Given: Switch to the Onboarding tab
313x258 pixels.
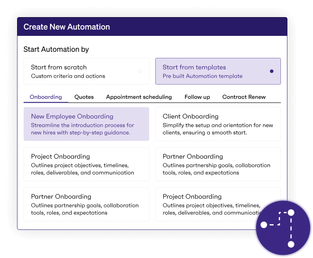Looking at the screenshot, I should point(46,97).
